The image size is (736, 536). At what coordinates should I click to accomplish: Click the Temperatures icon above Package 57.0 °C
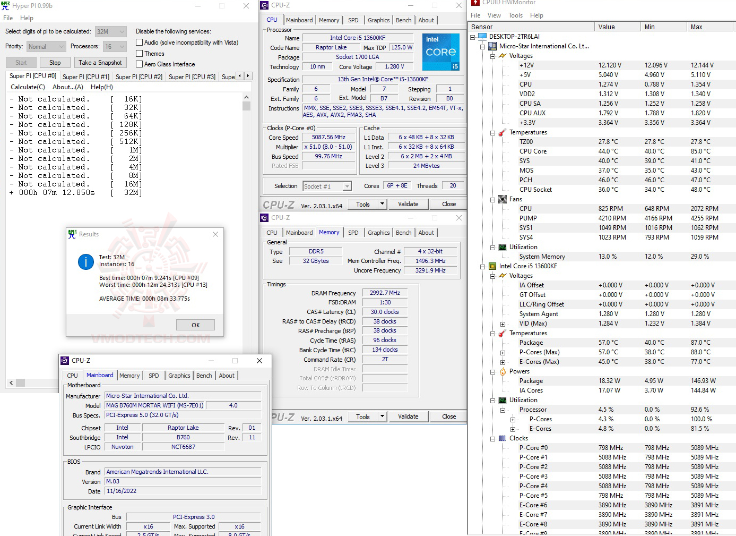click(x=503, y=333)
